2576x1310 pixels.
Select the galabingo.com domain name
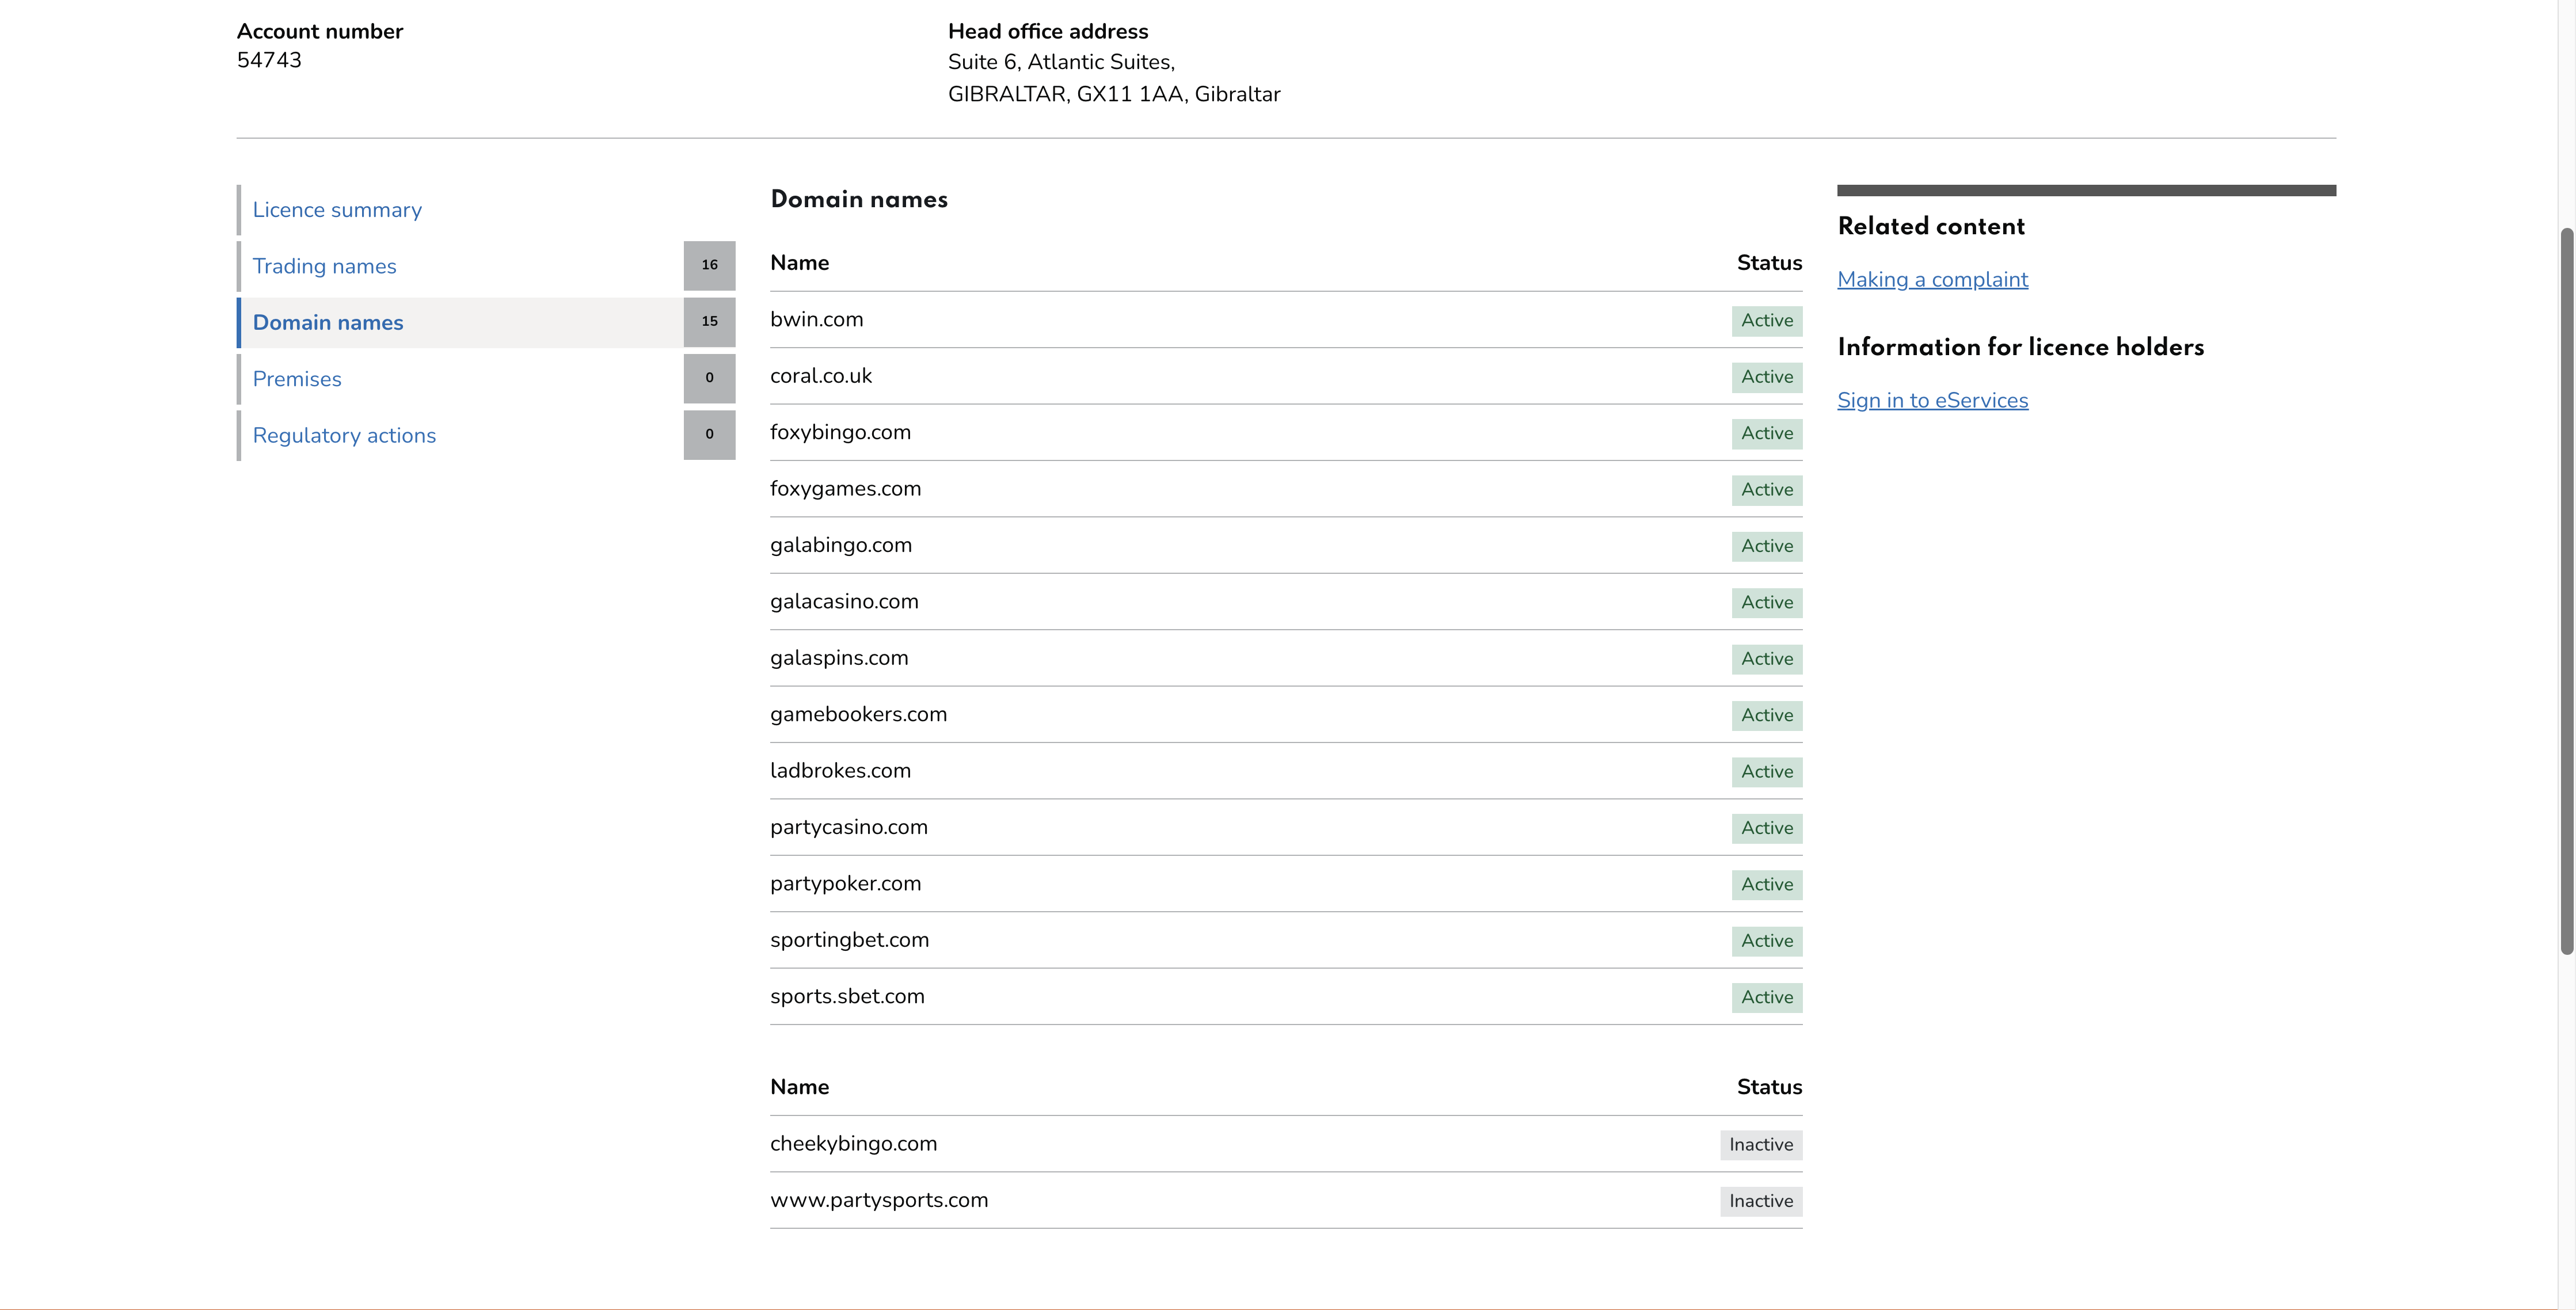click(841, 545)
